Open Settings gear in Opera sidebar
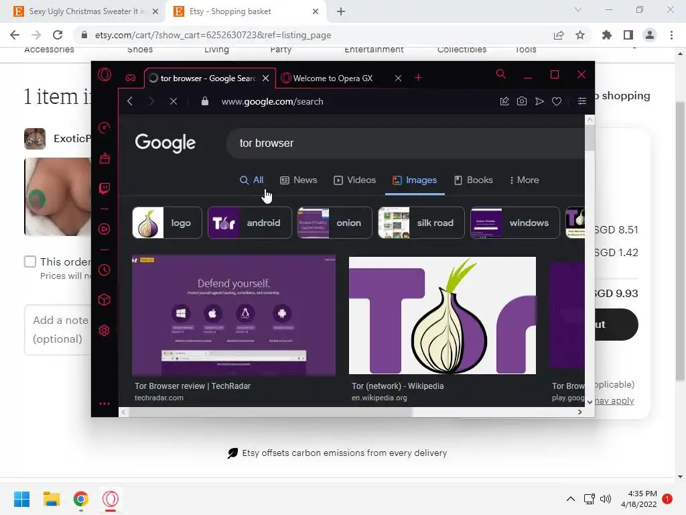The height and width of the screenshot is (515, 686). point(104,331)
